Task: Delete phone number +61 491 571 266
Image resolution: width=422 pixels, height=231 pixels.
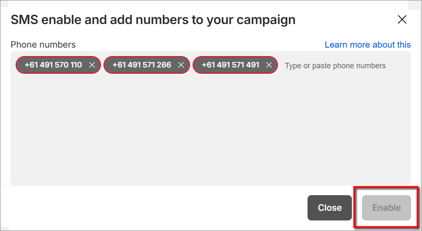Action: pyautogui.click(x=181, y=65)
